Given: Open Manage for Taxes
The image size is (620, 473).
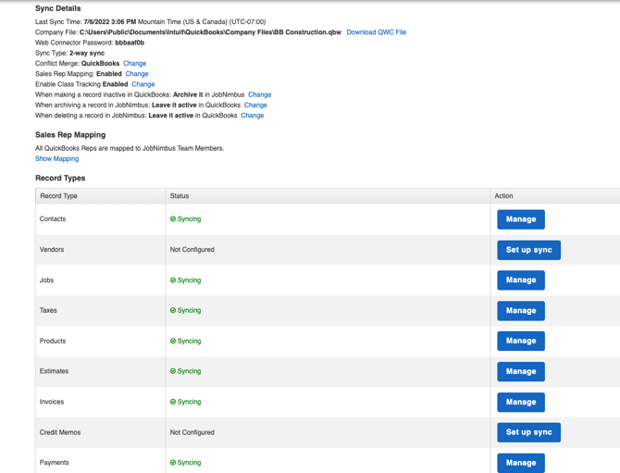Looking at the screenshot, I should 520,311.
